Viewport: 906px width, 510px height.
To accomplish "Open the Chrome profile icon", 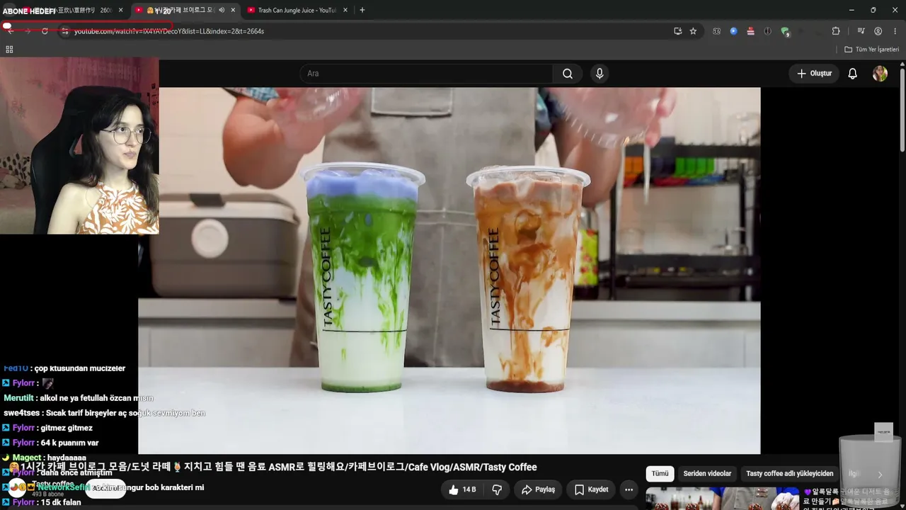I will click(x=878, y=31).
